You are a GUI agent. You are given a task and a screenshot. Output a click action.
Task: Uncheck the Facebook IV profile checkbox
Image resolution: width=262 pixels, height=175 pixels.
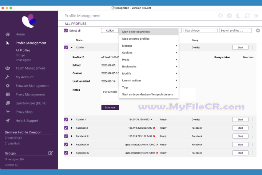click(66, 153)
